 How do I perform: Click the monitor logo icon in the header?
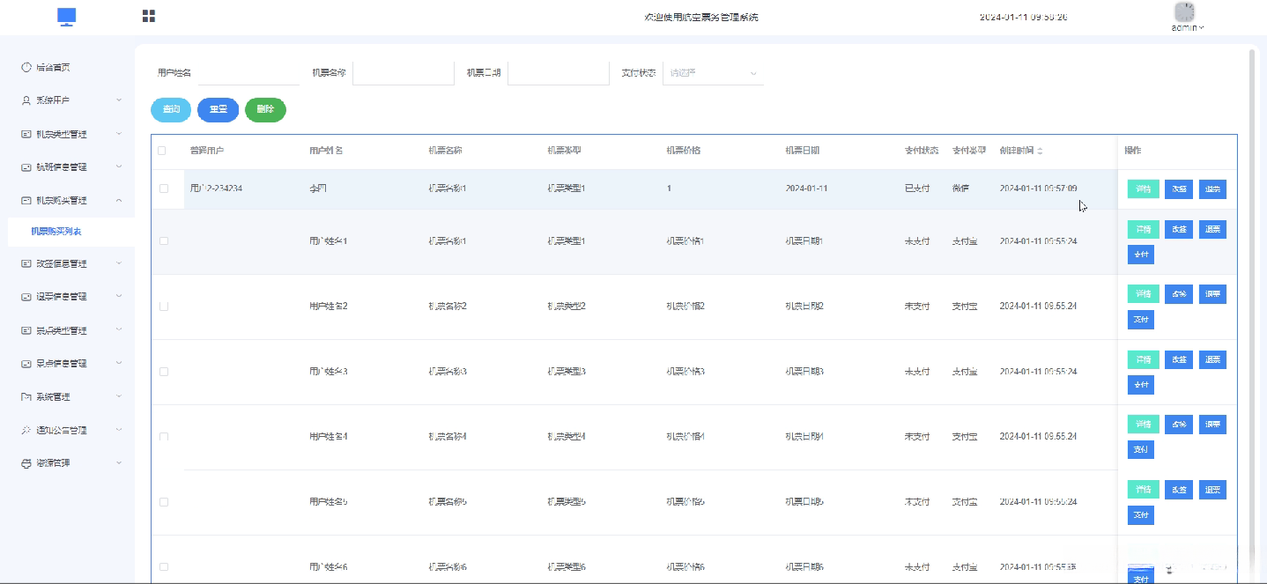pos(67,17)
